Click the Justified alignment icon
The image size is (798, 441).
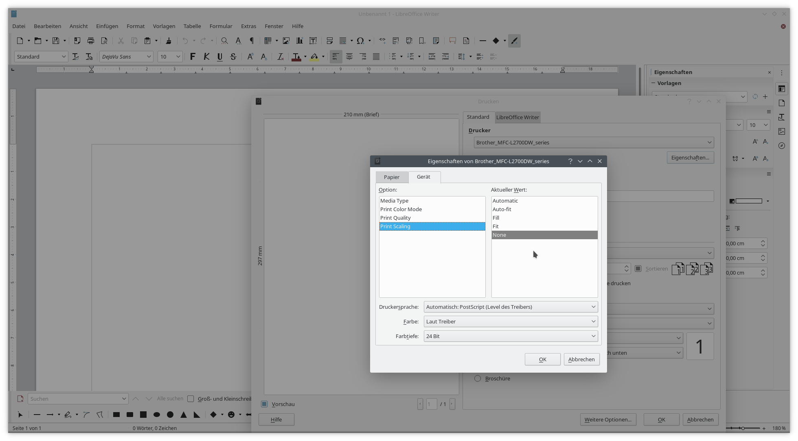tap(376, 57)
